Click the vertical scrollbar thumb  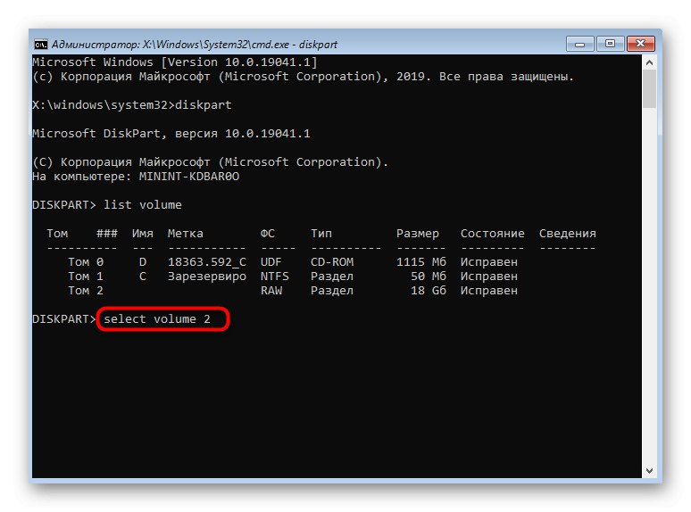click(649, 89)
